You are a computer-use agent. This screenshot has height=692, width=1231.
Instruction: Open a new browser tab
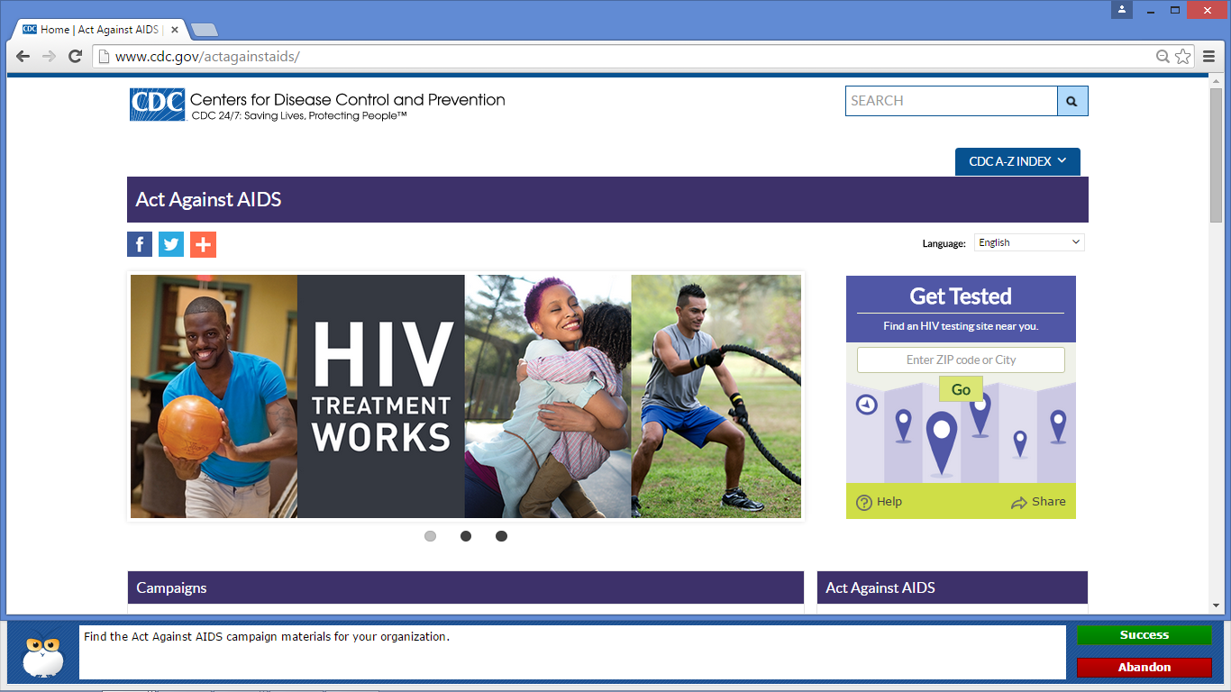pyautogui.click(x=205, y=30)
